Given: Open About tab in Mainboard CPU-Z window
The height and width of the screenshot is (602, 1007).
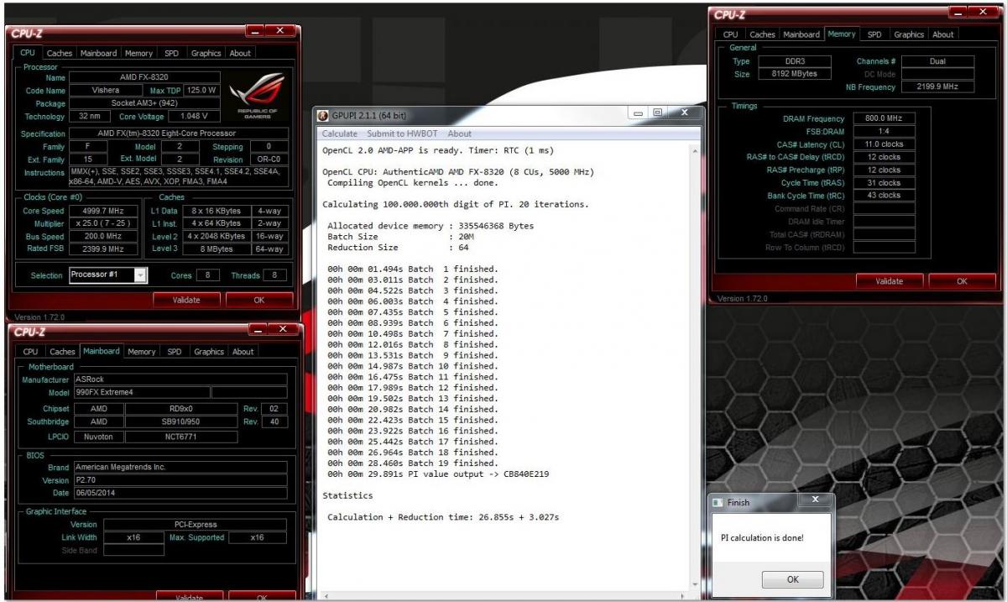Looking at the screenshot, I should pos(243,352).
